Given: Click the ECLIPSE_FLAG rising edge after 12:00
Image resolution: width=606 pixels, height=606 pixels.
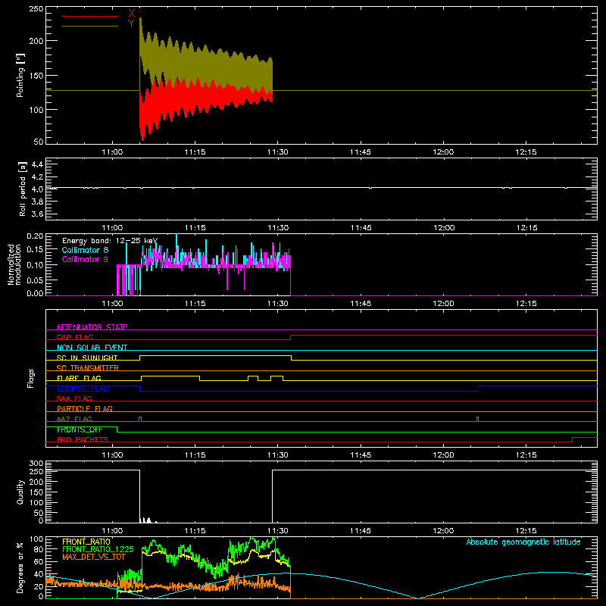Looking at the screenshot, I should point(479,389).
